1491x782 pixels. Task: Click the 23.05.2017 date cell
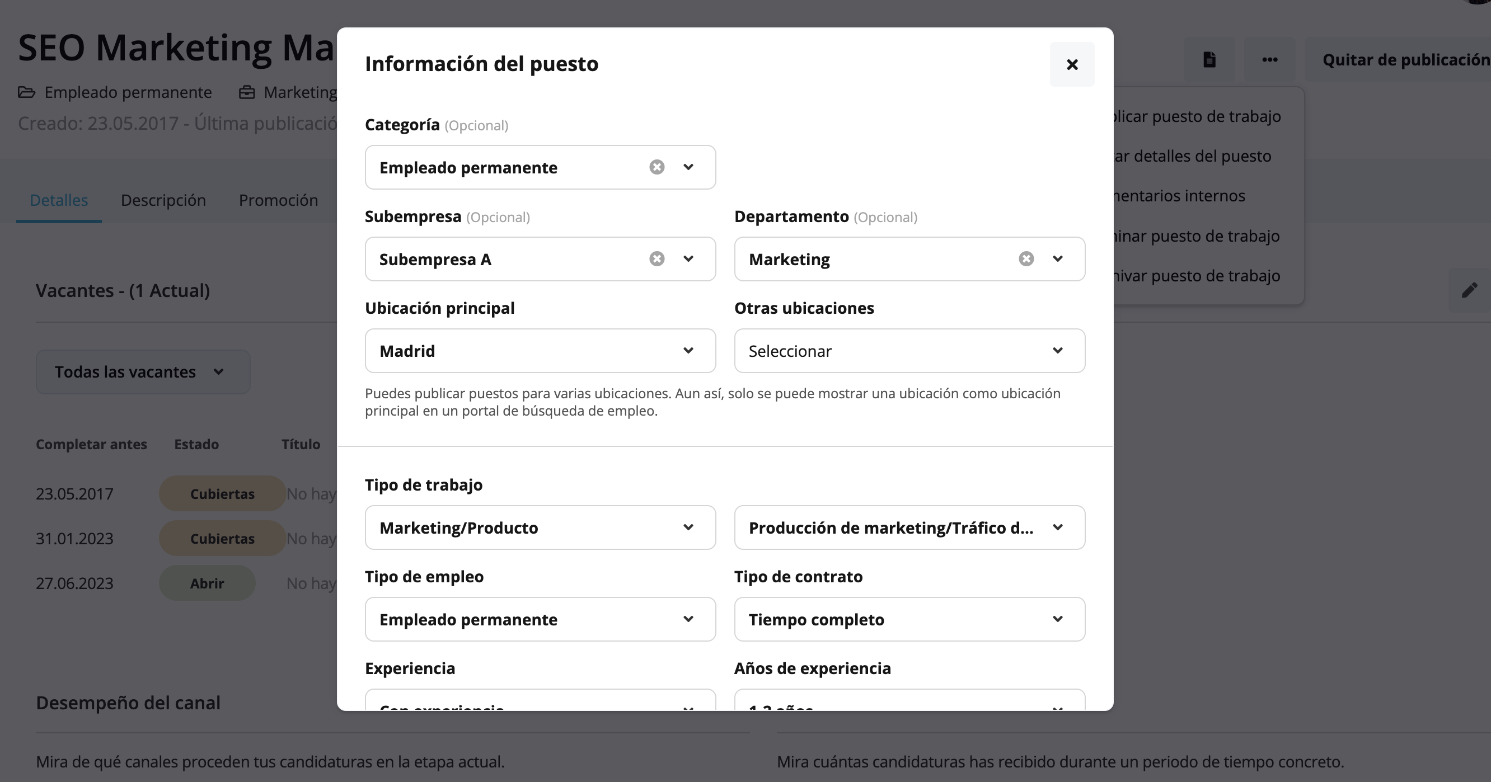click(74, 493)
